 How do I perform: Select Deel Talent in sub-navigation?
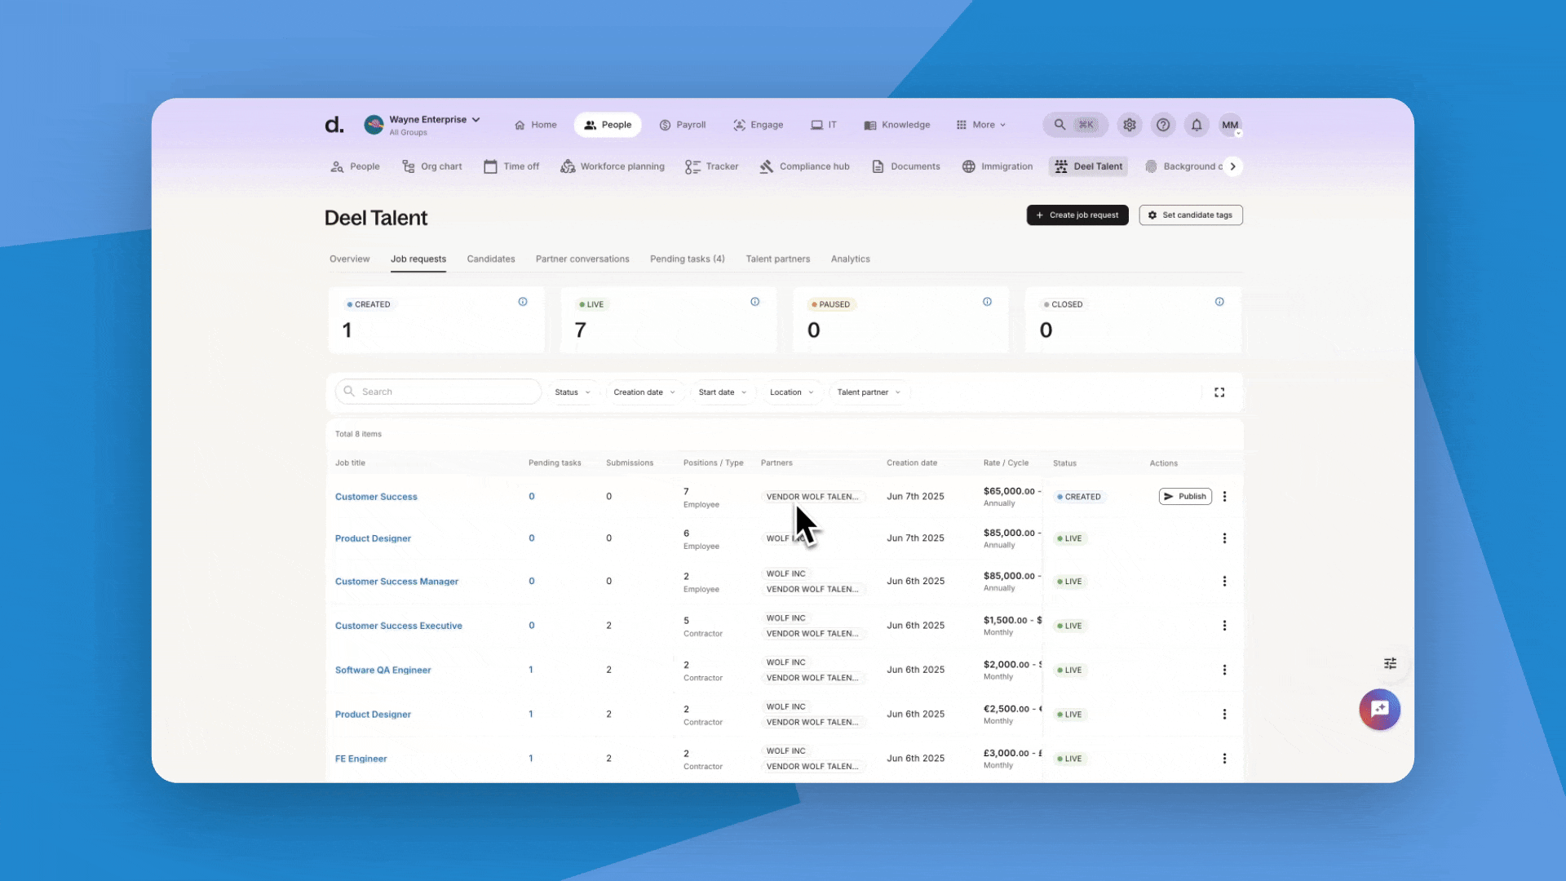1088,166
